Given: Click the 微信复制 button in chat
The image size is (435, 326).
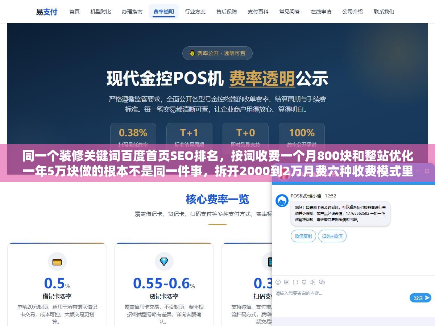Looking at the screenshot, I should coord(303,236).
